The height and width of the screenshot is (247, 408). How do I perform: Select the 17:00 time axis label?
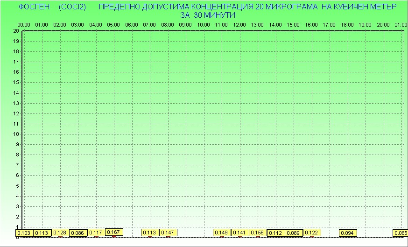coord(329,24)
